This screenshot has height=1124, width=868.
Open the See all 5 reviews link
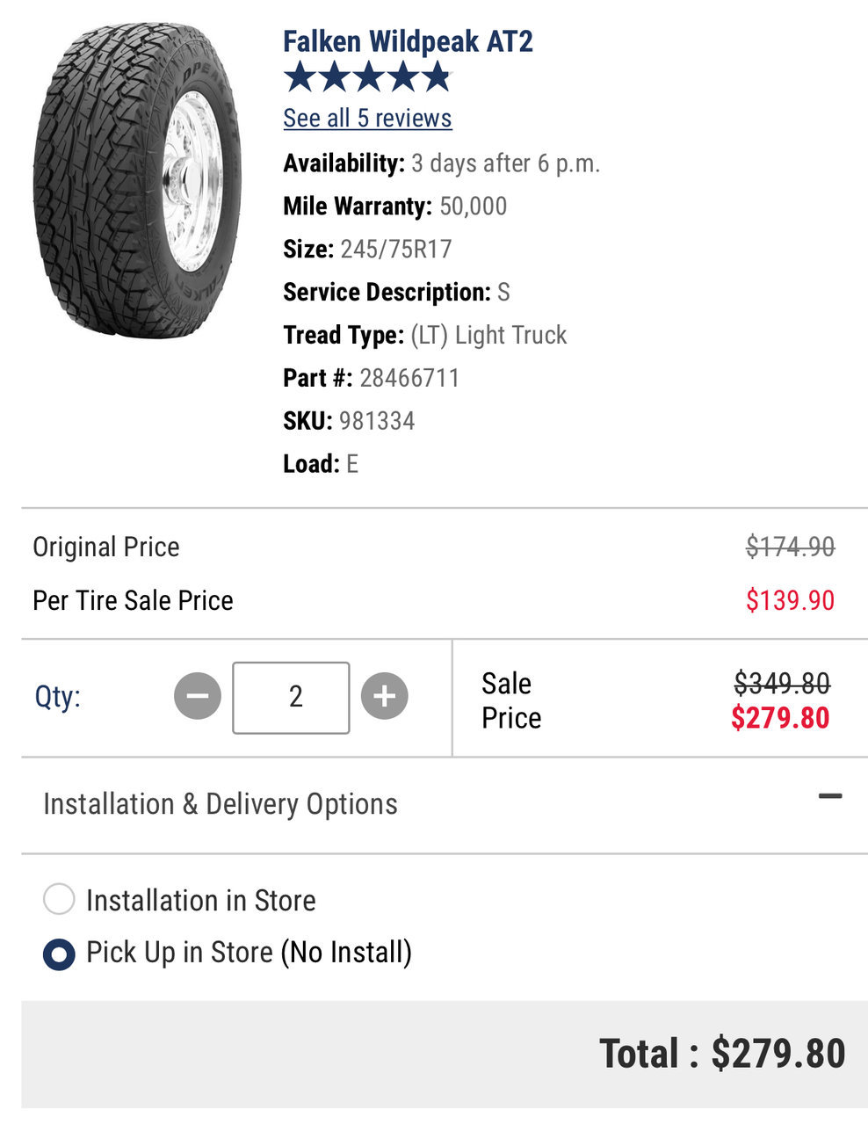pyautogui.click(x=367, y=118)
